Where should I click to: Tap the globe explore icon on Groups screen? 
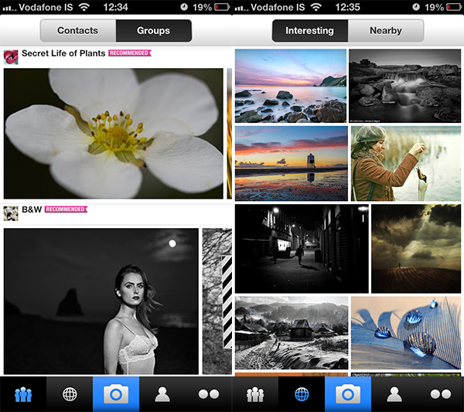click(70, 394)
